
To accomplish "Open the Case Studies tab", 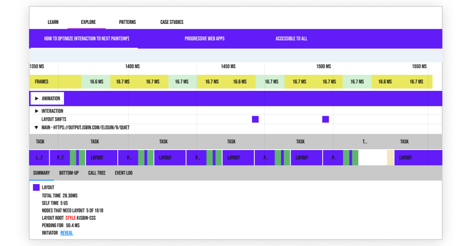I will click(172, 22).
